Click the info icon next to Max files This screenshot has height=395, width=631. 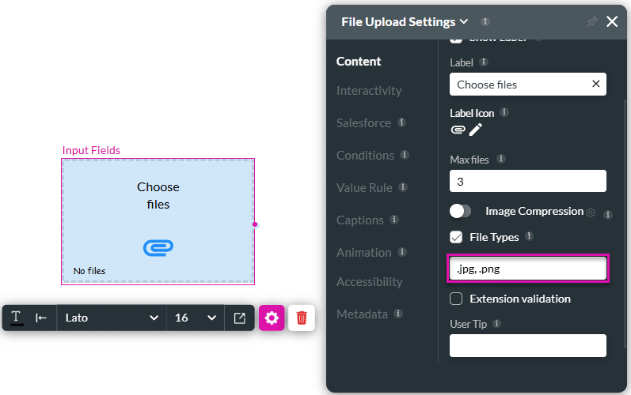click(x=501, y=159)
